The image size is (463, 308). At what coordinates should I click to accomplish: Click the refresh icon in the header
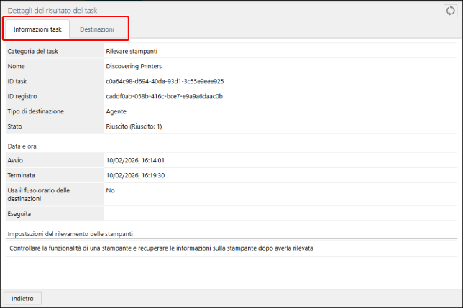pyautogui.click(x=450, y=11)
